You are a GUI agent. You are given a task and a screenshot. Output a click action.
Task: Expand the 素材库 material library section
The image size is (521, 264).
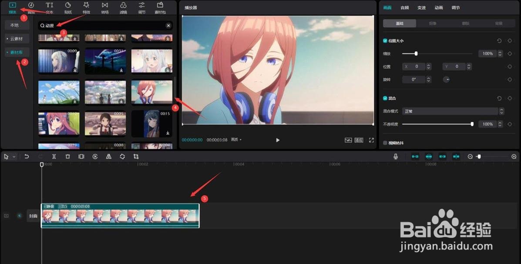17,53
